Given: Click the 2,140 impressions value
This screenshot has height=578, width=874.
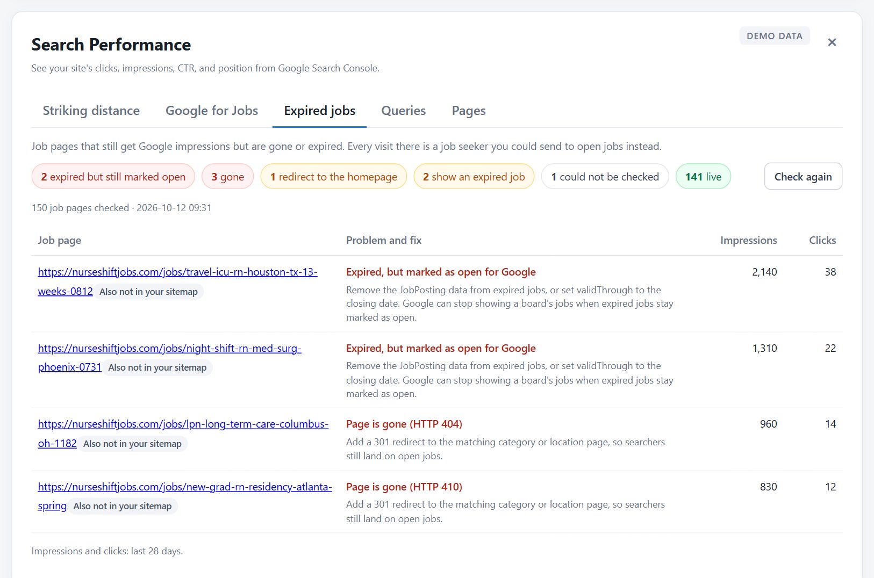Looking at the screenshot, I should tap(764, 272).
